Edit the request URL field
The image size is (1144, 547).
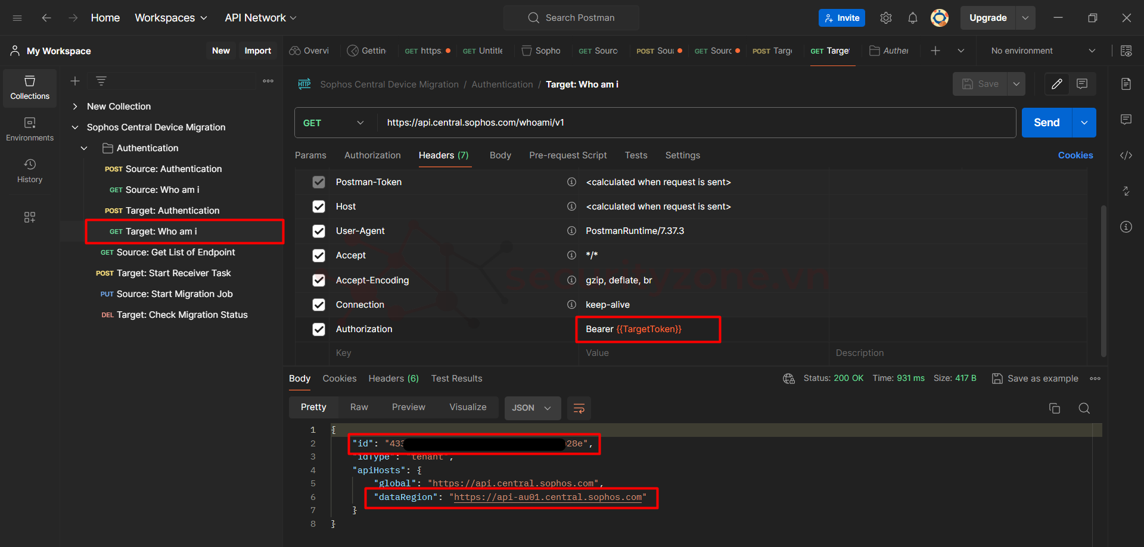tap(696, 123)
